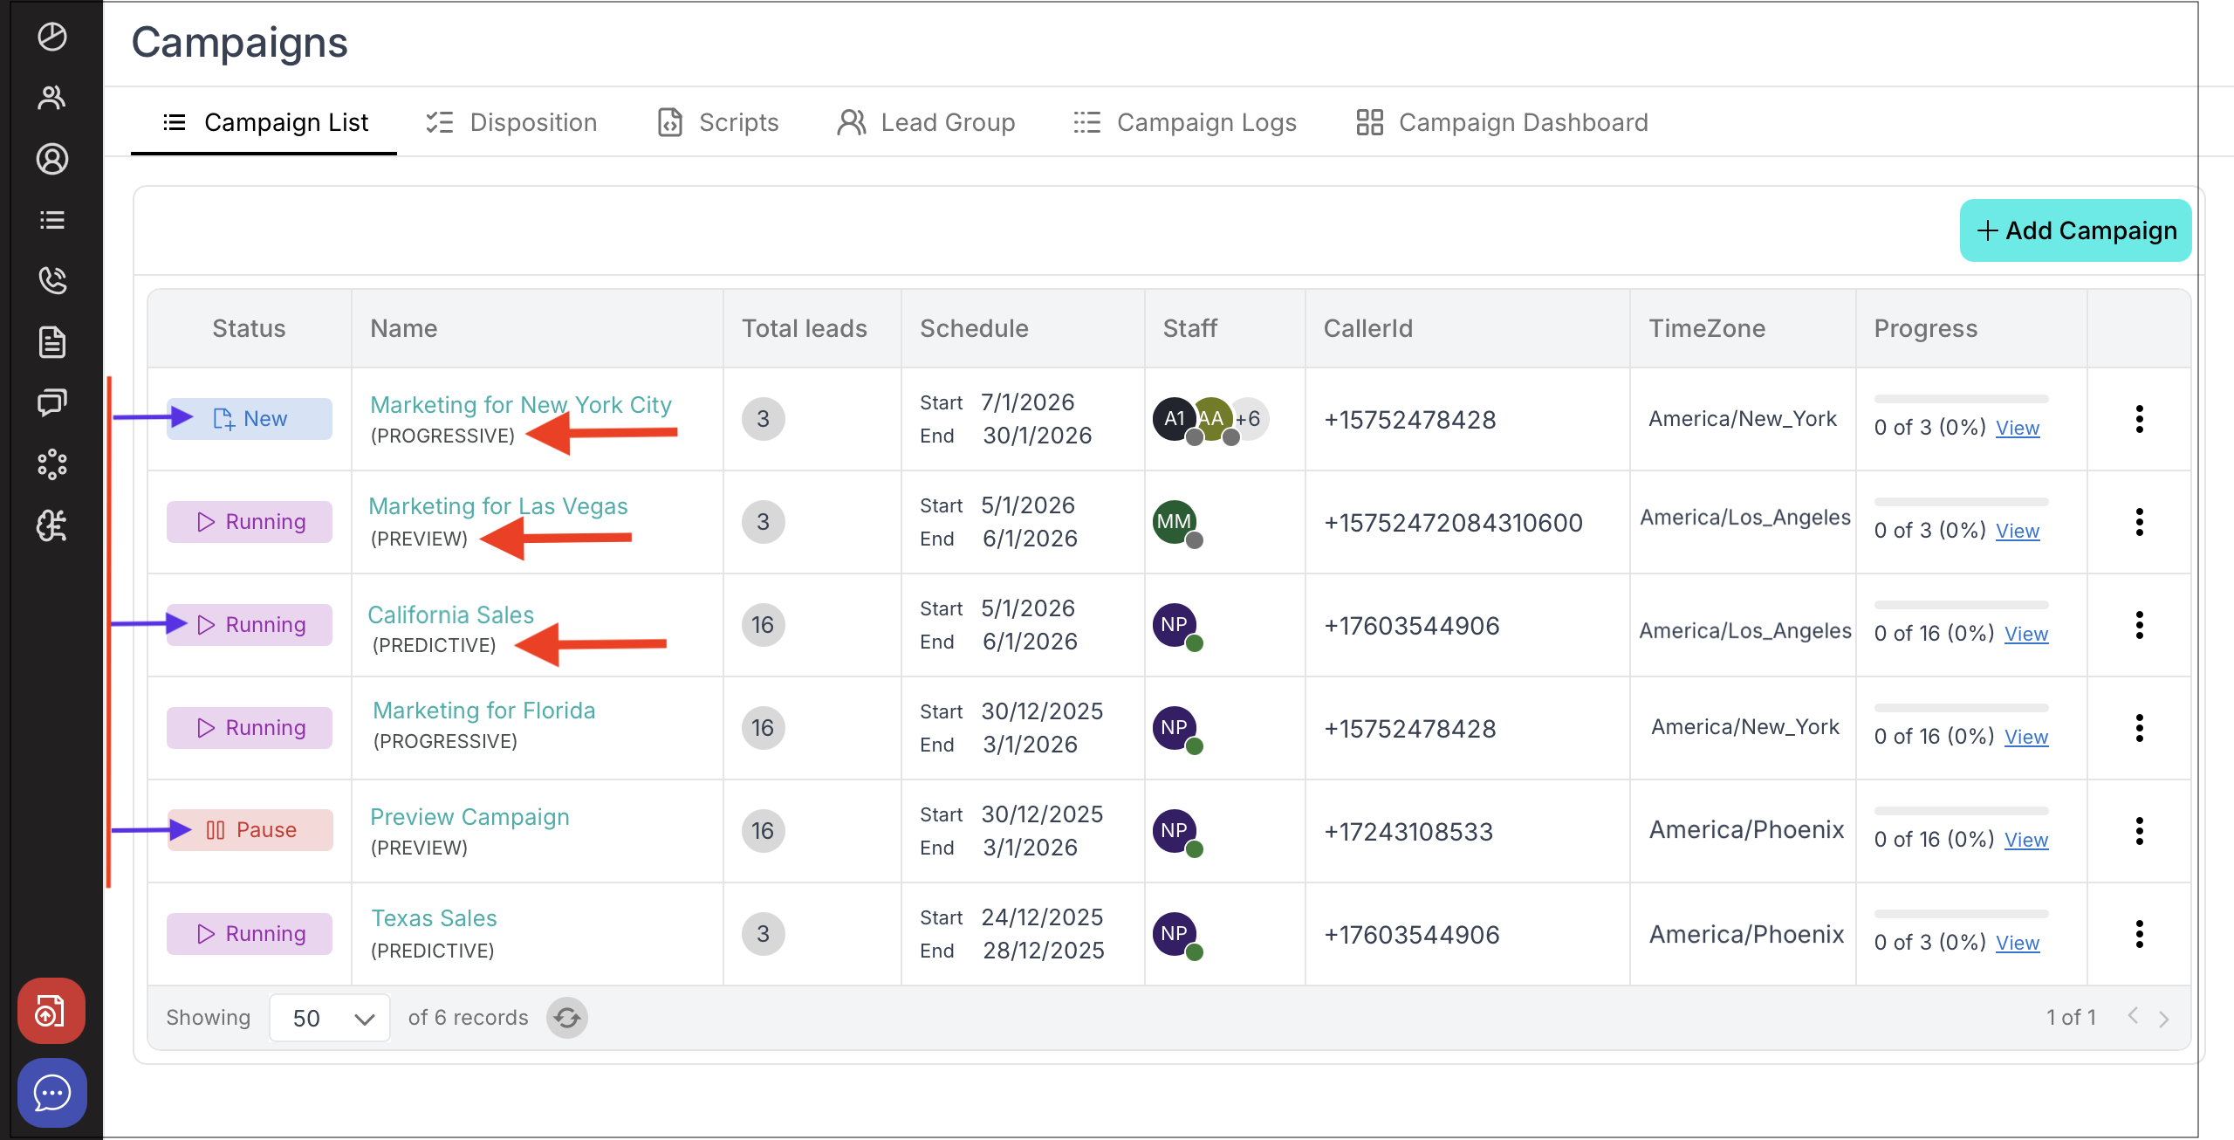Open three-dot menu for Texas Sales row
The width and height of the screenshot is (2234, 1140).
(x=2139, y=934)
